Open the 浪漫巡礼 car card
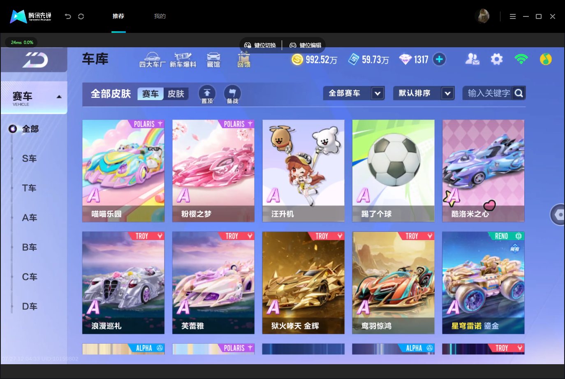 (x=123, y=283)
